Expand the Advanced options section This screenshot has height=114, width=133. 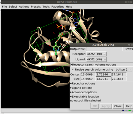click(x=83, y=92)
